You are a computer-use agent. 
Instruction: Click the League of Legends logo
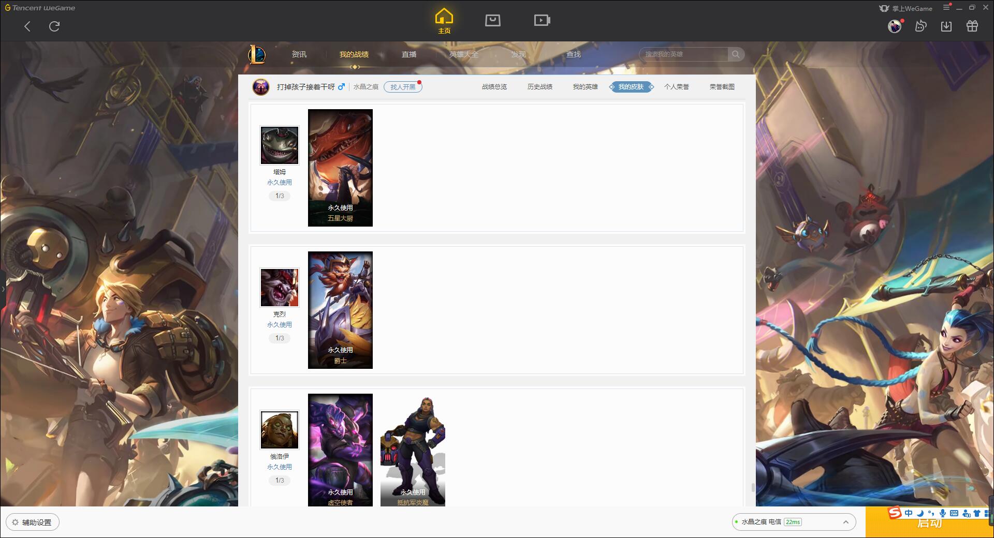(257, 54)
